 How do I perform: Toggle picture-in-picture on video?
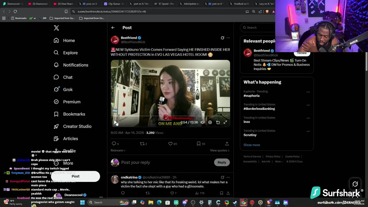click(218, 122)
